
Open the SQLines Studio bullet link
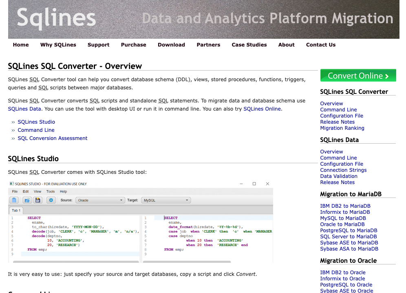pos(36,122)
